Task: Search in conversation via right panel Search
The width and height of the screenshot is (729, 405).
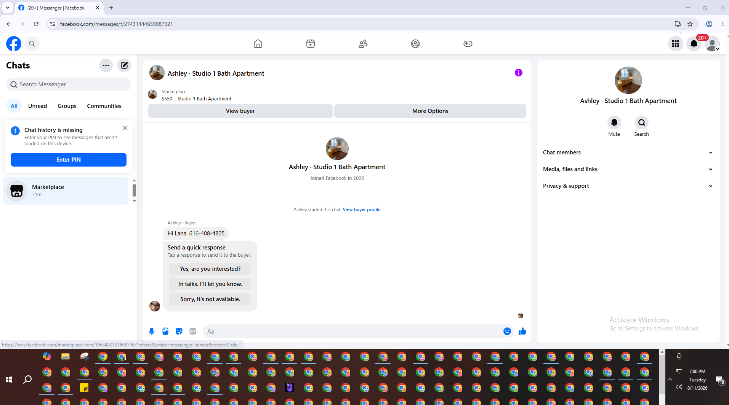Action: (x=642, y=122)
